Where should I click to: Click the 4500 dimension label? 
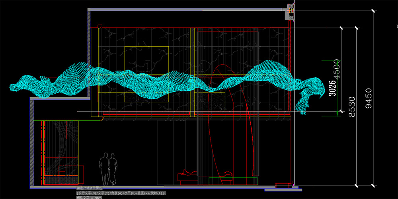337,69
